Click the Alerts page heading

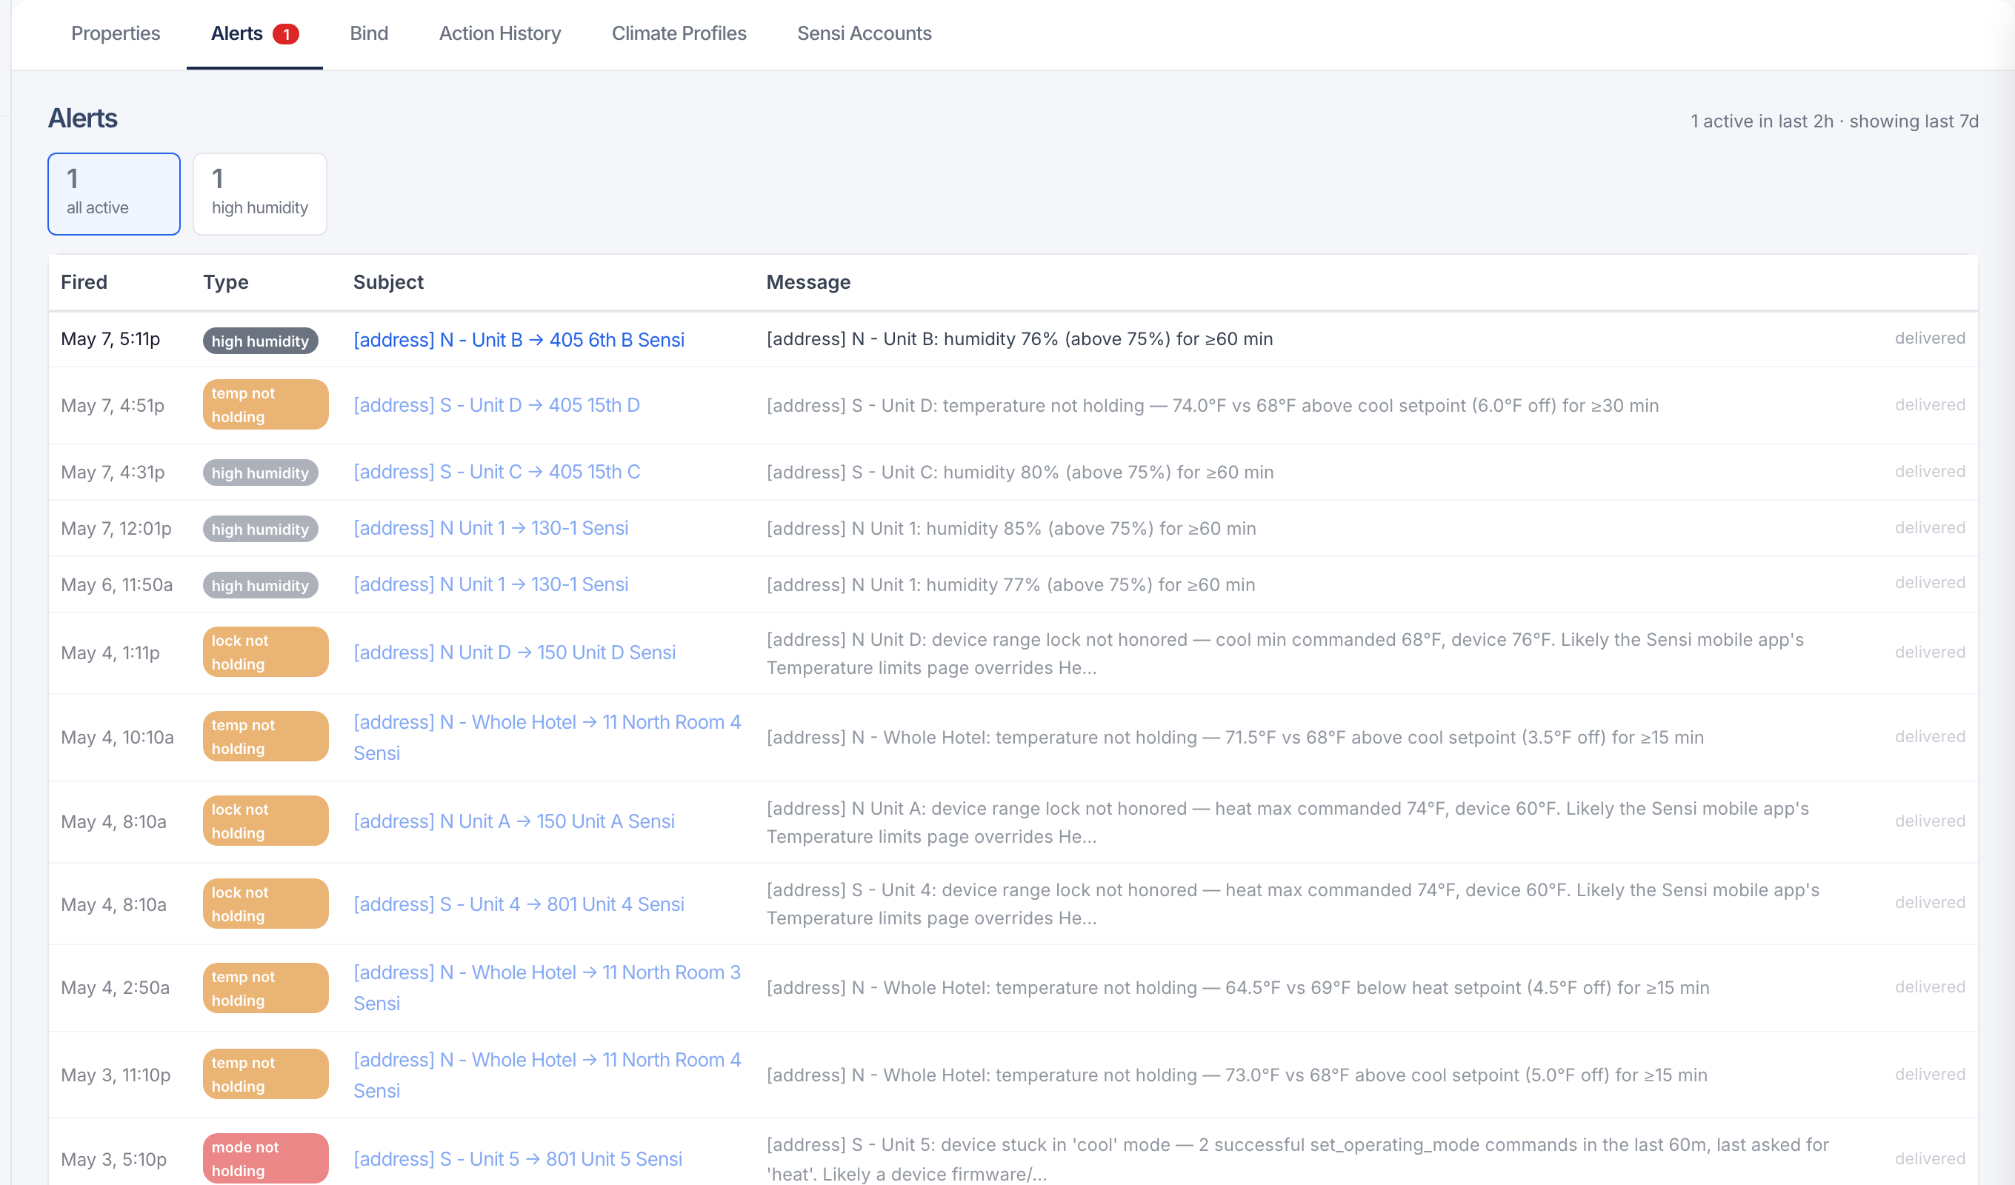click(x=82, y=118)
